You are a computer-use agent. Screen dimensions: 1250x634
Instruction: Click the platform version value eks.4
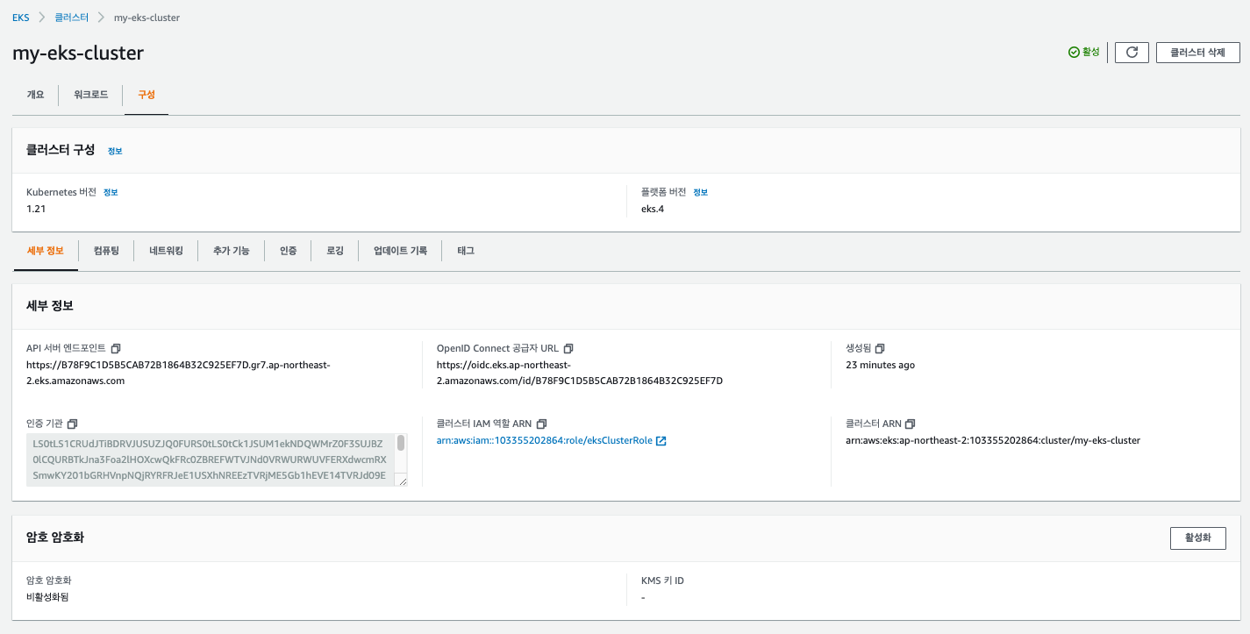pos(653,209)
